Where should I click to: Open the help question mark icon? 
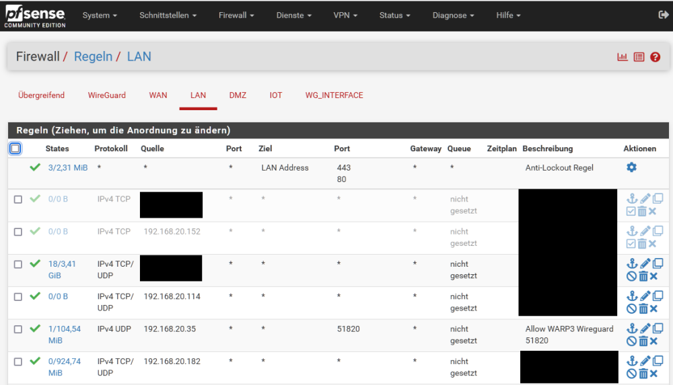point(655,57)
